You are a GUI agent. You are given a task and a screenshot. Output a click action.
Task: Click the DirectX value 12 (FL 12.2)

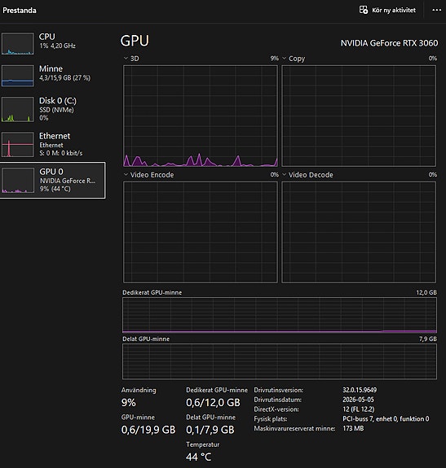click(359, 409)
